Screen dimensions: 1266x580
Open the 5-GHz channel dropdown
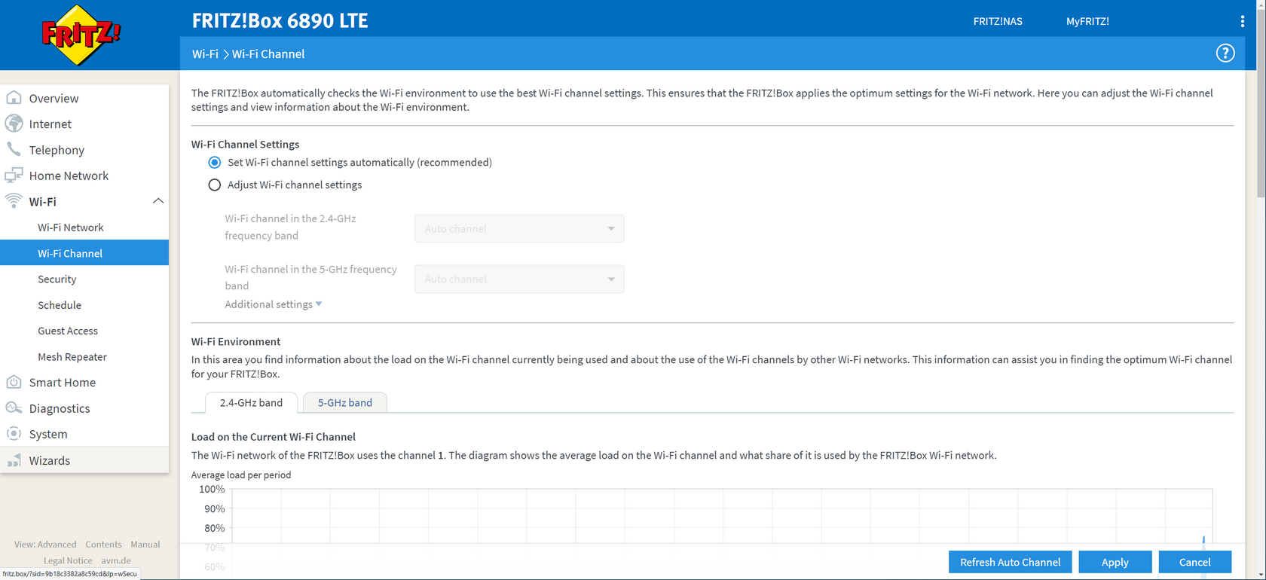[519, 279]
